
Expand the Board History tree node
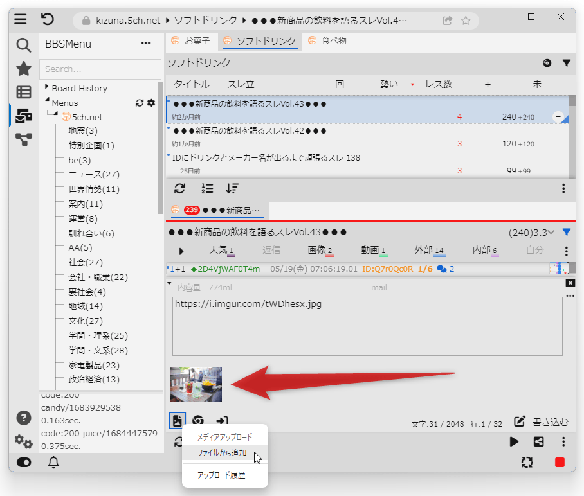pos(46,87)
